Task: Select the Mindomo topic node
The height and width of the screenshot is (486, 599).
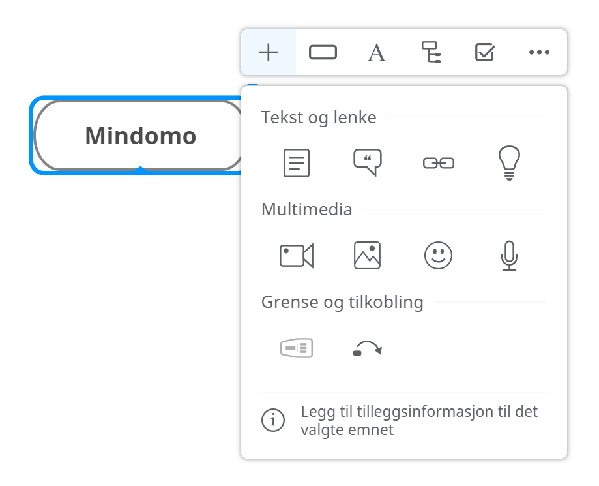Action: [x=139, y=136]
